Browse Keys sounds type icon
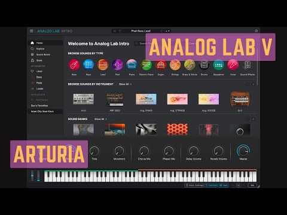This screenshot has height=215, width=287. pyautogui.click(x=88, y=65)
